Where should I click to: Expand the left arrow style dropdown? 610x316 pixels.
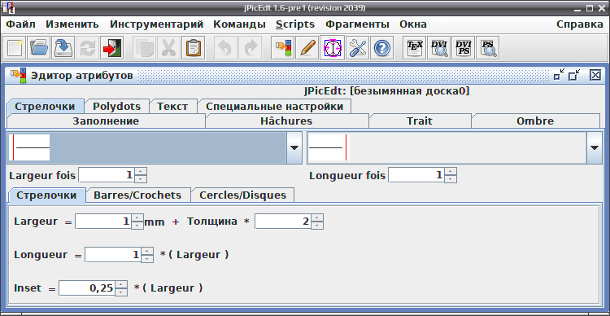click(x=294, y=147)
